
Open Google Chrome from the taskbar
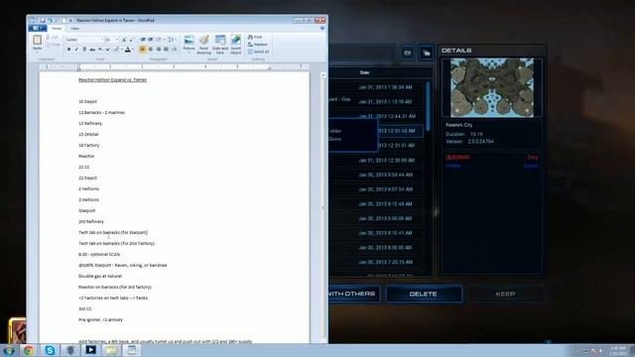click(29, 350)
